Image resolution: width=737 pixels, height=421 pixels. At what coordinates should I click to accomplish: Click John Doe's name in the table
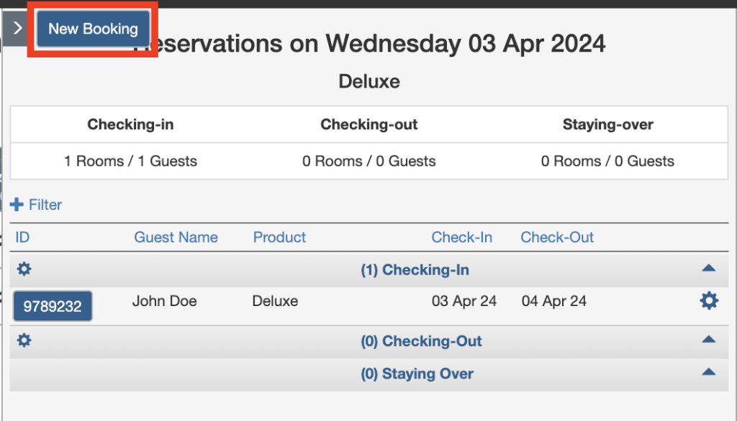point(164,301)
